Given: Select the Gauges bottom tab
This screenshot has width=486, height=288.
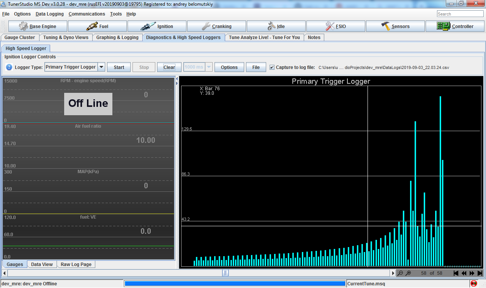Looking at the screenshot, I should tap(15, 265).
